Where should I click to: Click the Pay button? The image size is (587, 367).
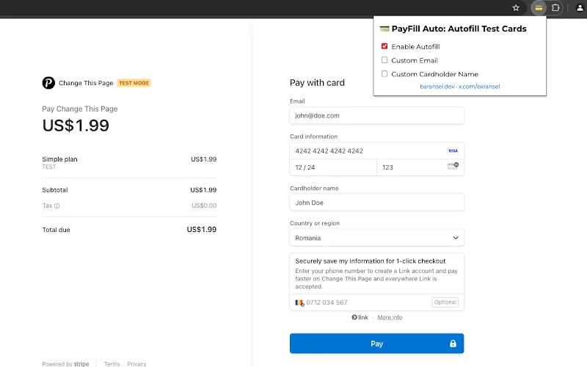pyautogui.click(x=376, y=344)
